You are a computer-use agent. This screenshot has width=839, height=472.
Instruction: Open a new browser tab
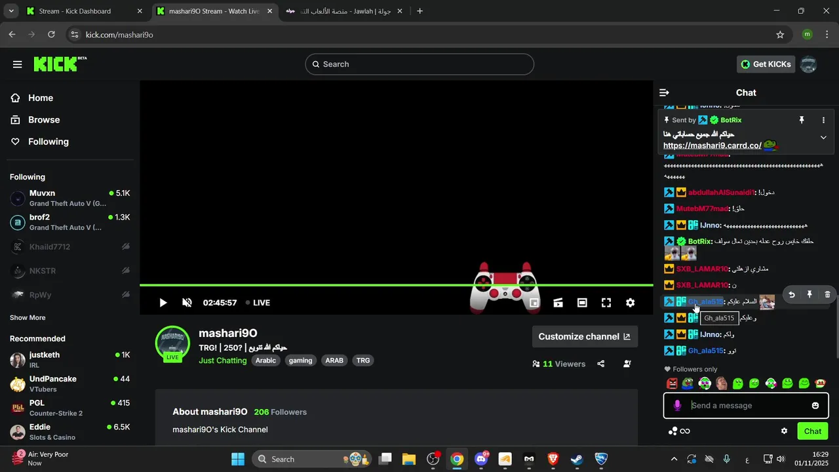click(x=419, y=11)
